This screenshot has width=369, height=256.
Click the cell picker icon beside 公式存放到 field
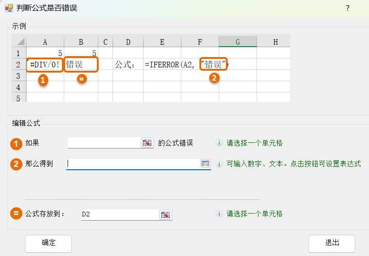point(165,215)
